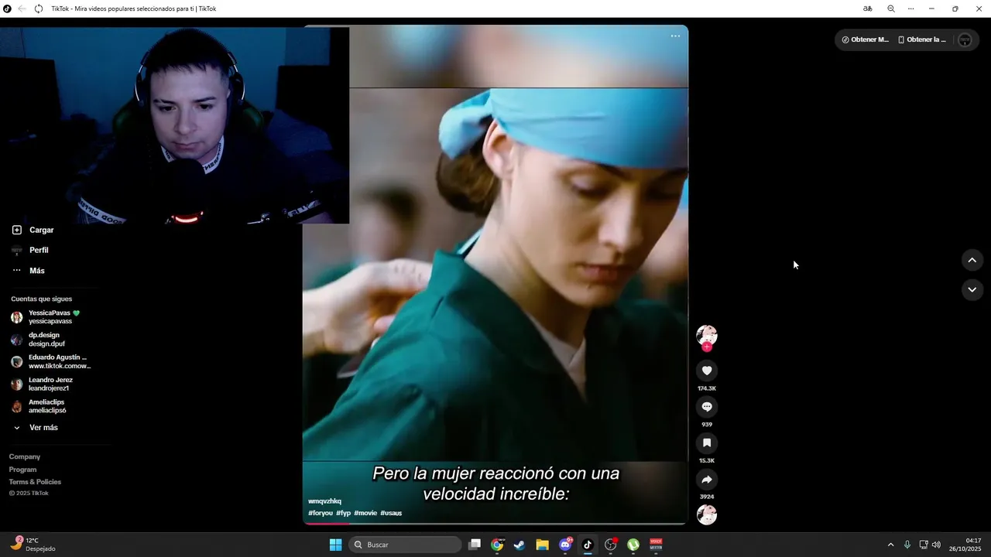
Task: Click microphone icon in system tray
Action: pyautogui.click(x=907, y=545)
